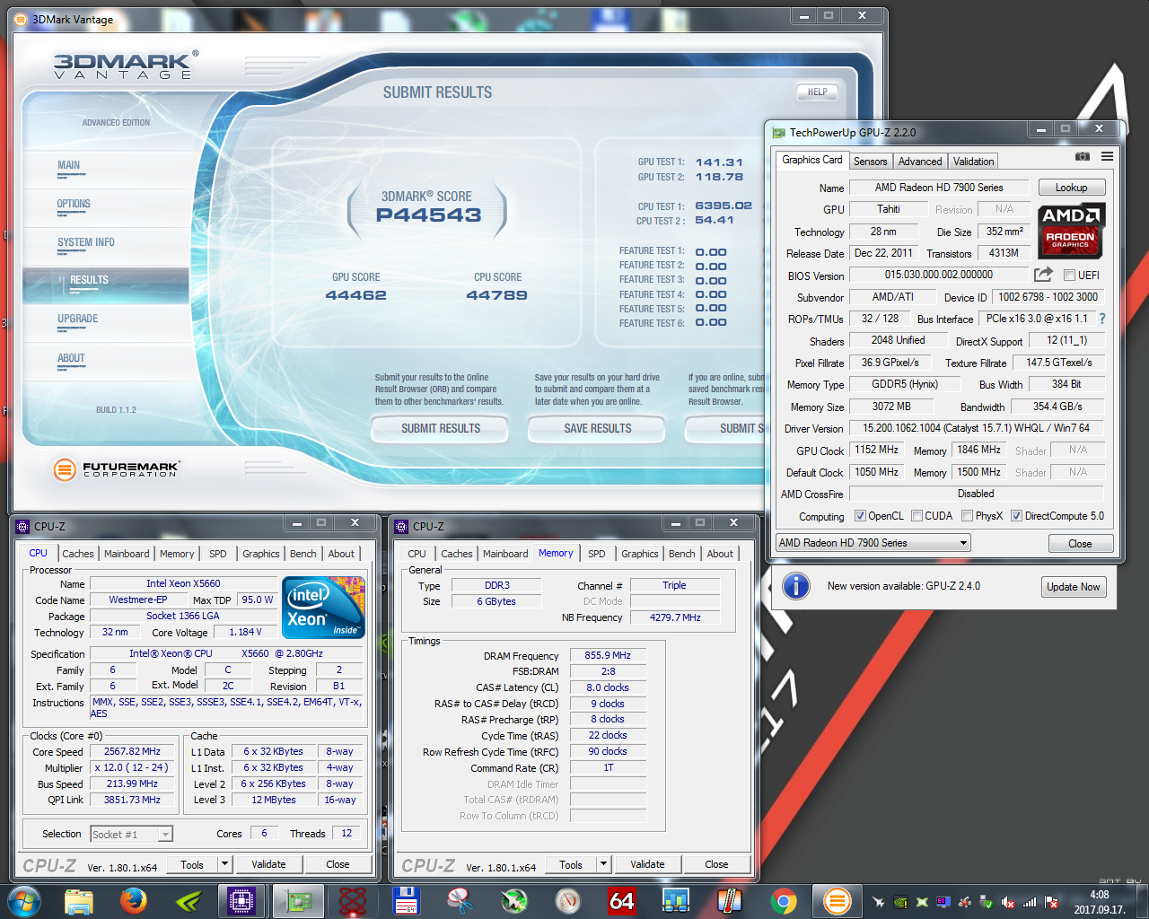Open Bench tab in CPU-Z processor window

click(x=303, y=554)
